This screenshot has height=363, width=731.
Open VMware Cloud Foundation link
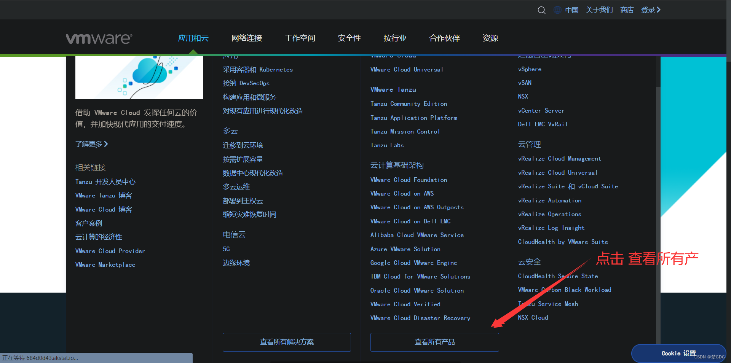tap(409, 180)
